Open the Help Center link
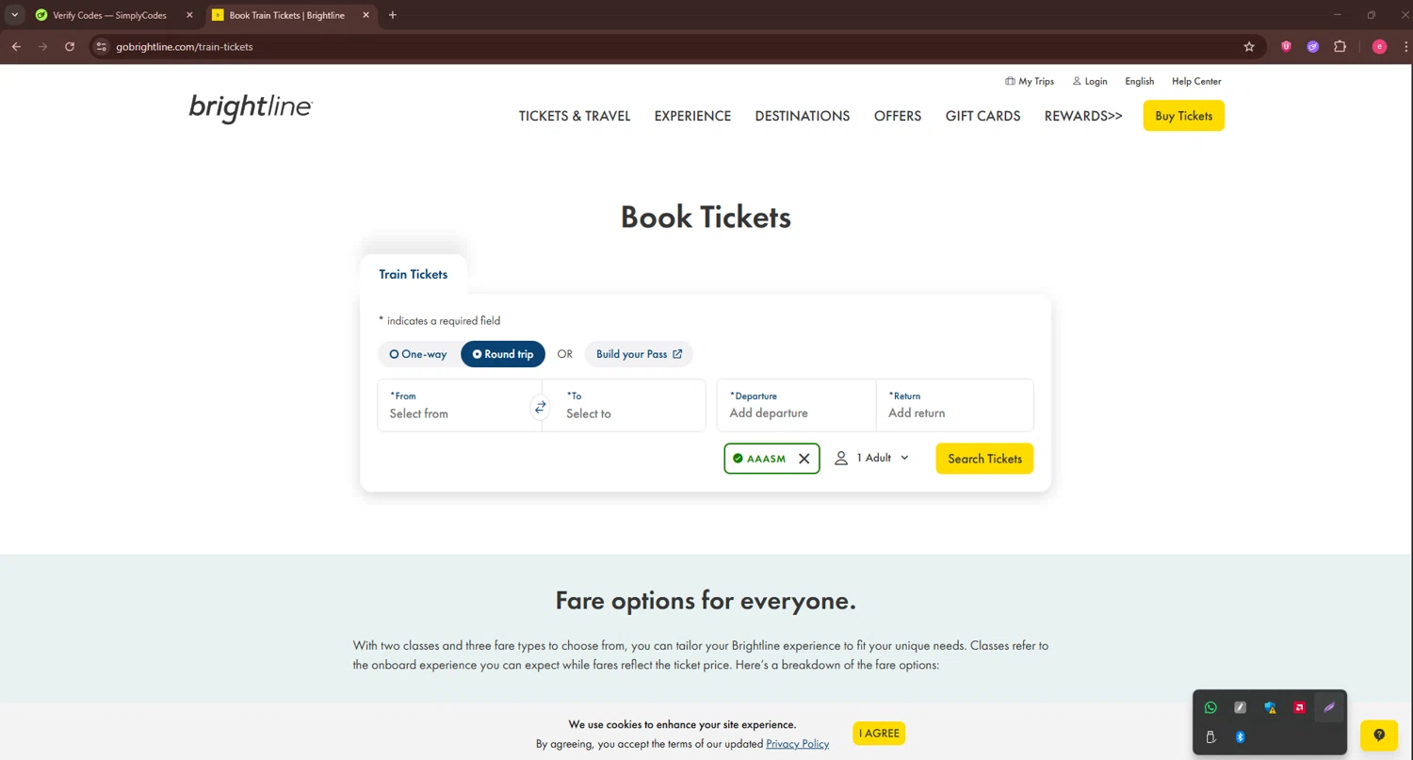 tap(1196, 81)
